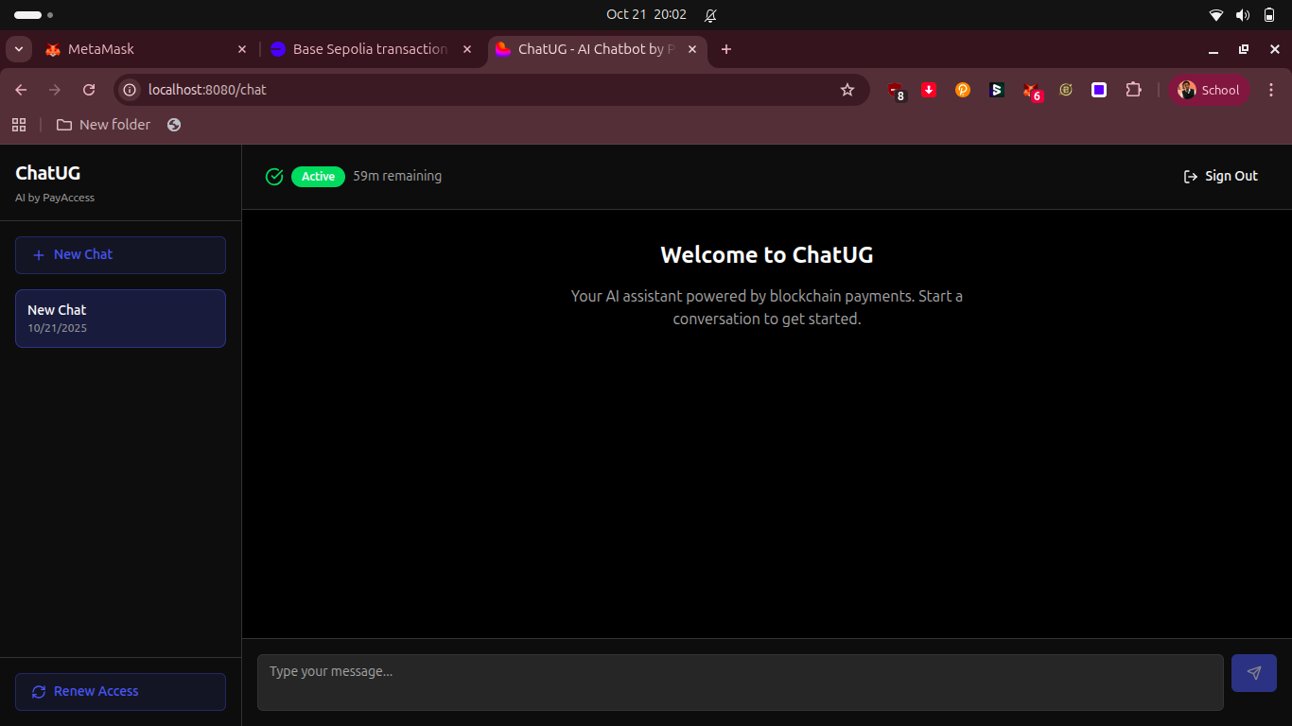Click the send message paper-plane button
The height and width of the screenshot is (726, 1292).
pos(1253,673)
